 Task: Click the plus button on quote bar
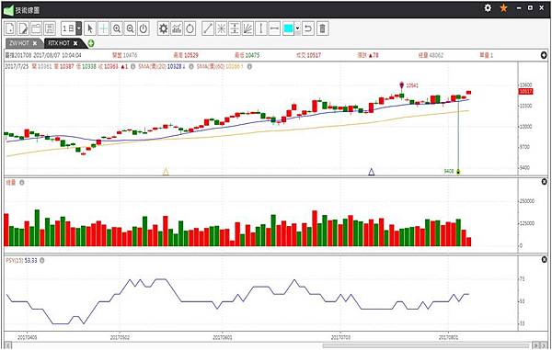[544, 55]
